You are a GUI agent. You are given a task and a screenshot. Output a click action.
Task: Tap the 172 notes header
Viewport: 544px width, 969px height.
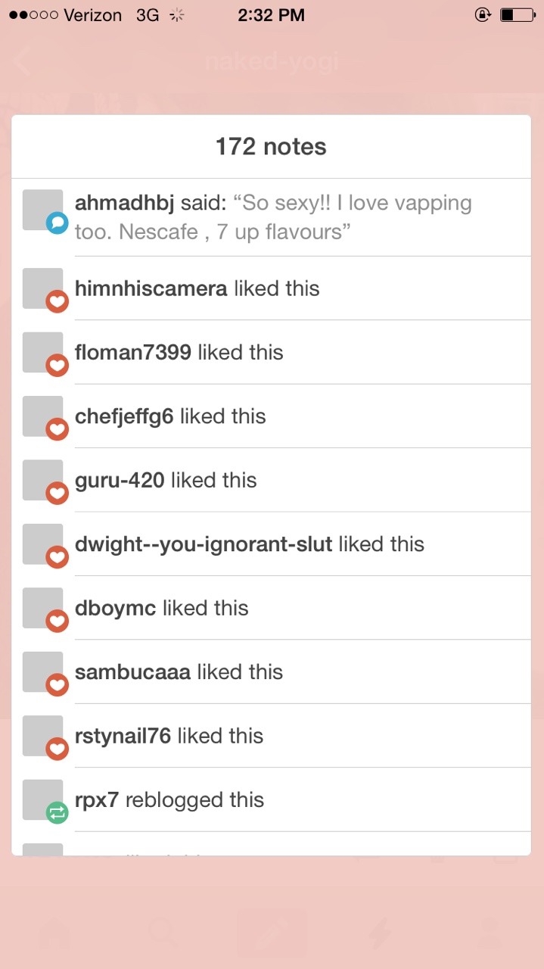click(x=271, y=146)
